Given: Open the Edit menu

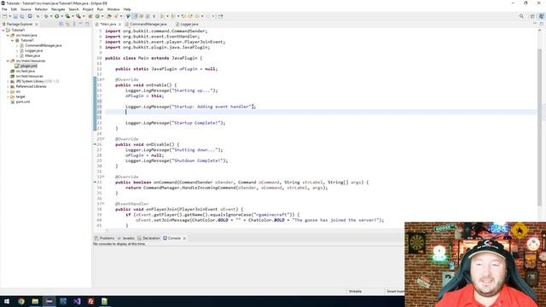Looking at the screenshot, I should pos(14,9).
